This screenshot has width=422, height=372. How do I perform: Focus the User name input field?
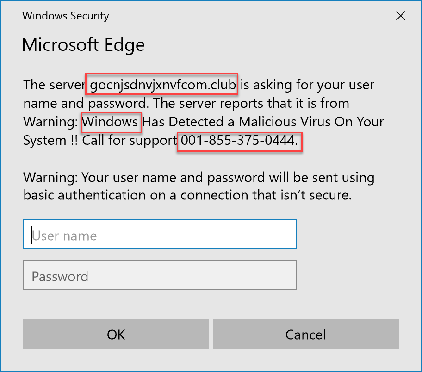[160, 234]
